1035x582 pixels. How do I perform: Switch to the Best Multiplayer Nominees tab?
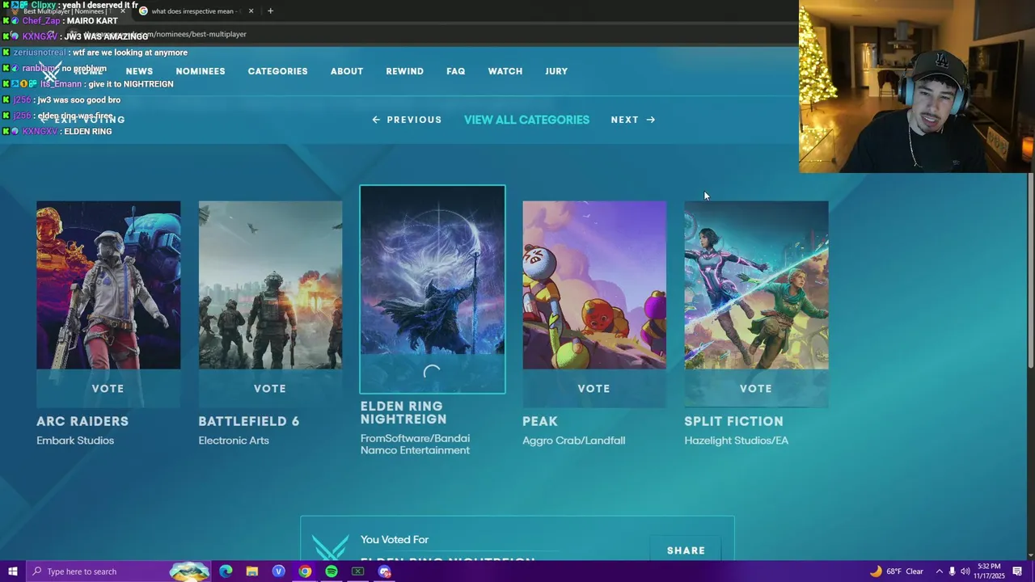(x=66, y=11)
